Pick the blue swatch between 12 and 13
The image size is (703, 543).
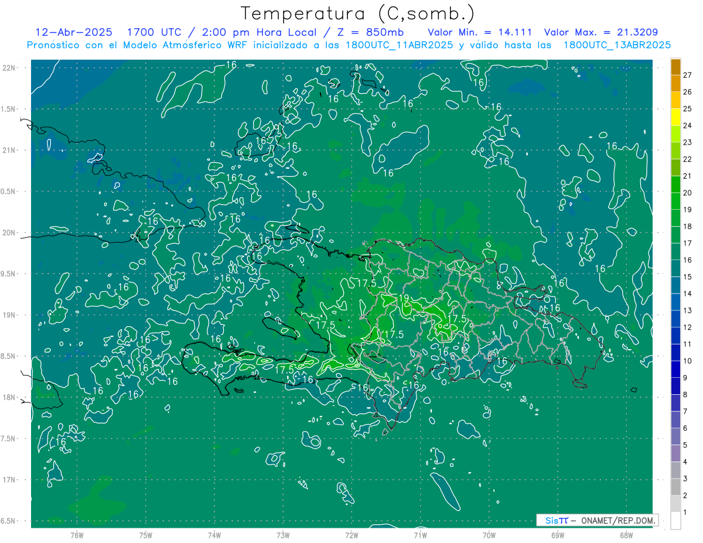[675, 319]
